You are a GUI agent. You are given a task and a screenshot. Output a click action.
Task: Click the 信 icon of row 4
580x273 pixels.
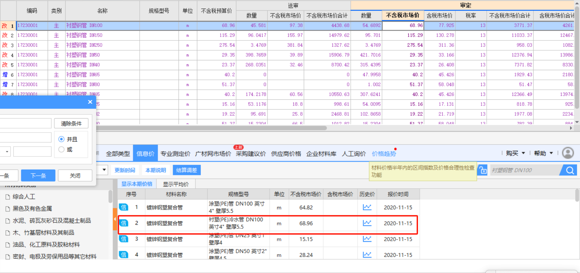(x=124, y=255)
